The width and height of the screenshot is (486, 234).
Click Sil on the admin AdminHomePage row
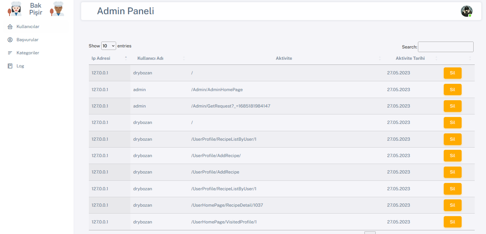(453, 89)
